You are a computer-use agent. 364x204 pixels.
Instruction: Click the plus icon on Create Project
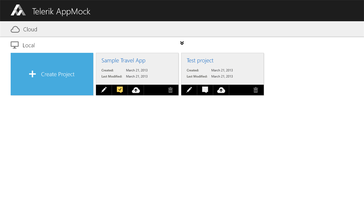[x=32, y=74]
